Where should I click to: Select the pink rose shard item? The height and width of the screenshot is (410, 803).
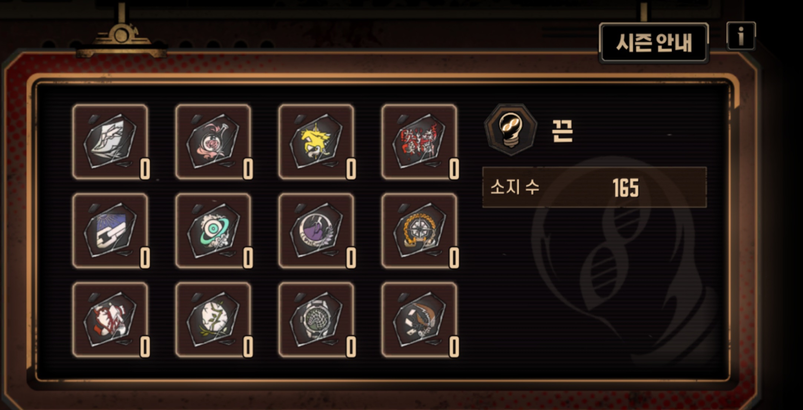click(x=214, y=142)
